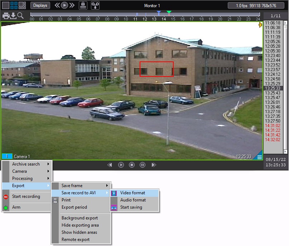Screen dimensions: 289x246
Task: Select the 14:31:02 recording entry
Action: [x=273, y=126]
